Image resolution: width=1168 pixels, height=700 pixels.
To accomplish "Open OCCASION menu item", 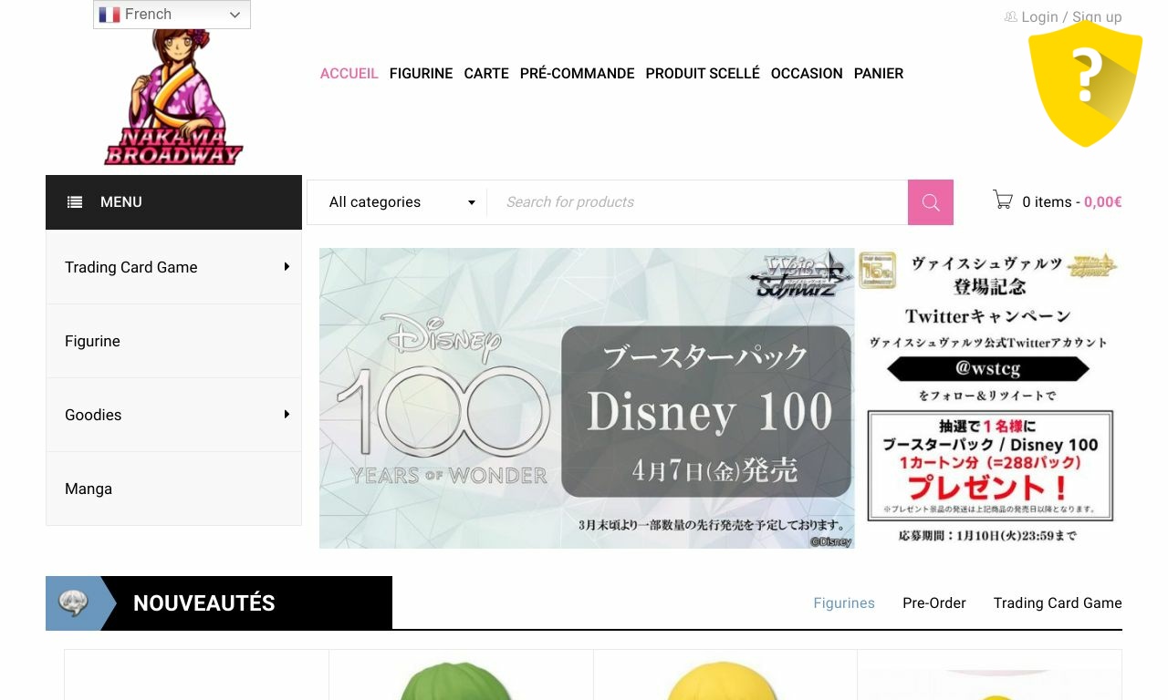I will pyautogui.click(x=807, y=74).
